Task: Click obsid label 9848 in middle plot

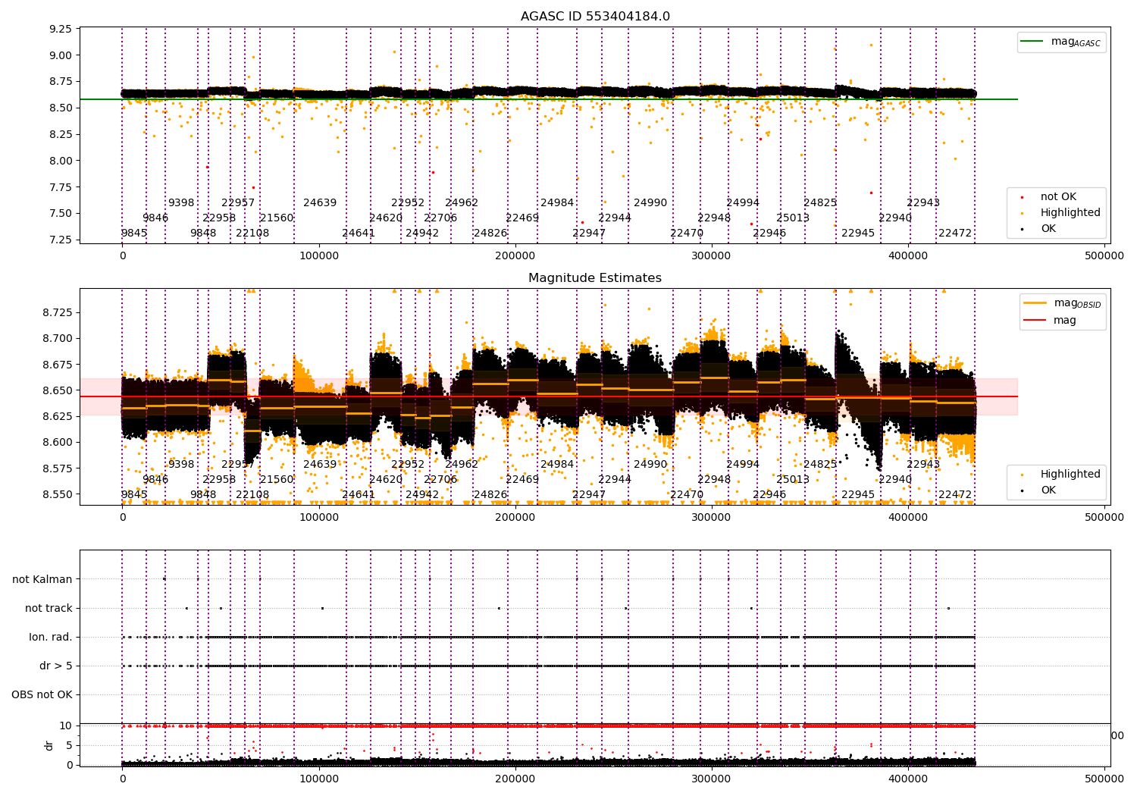Action: point(203,494)
